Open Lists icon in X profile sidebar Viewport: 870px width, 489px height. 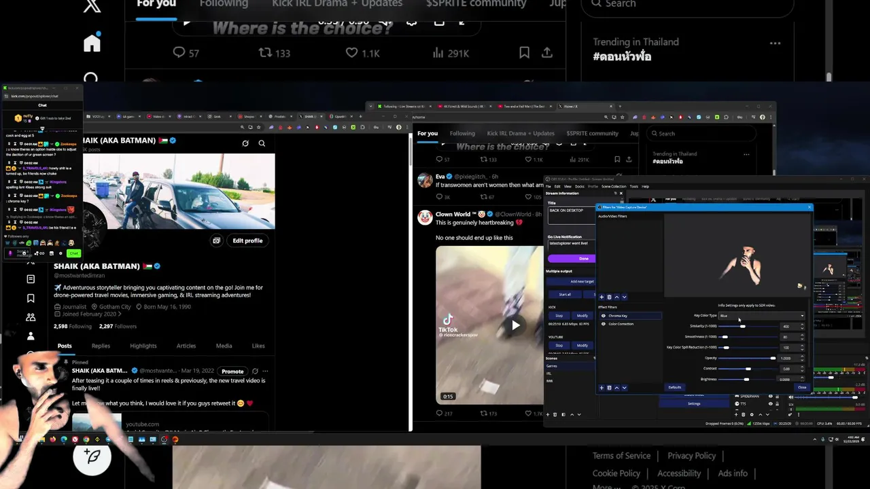click(31, 279)
